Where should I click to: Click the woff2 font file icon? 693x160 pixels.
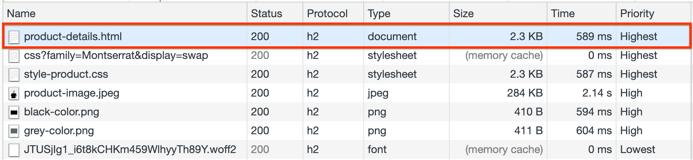pos(14,150)
